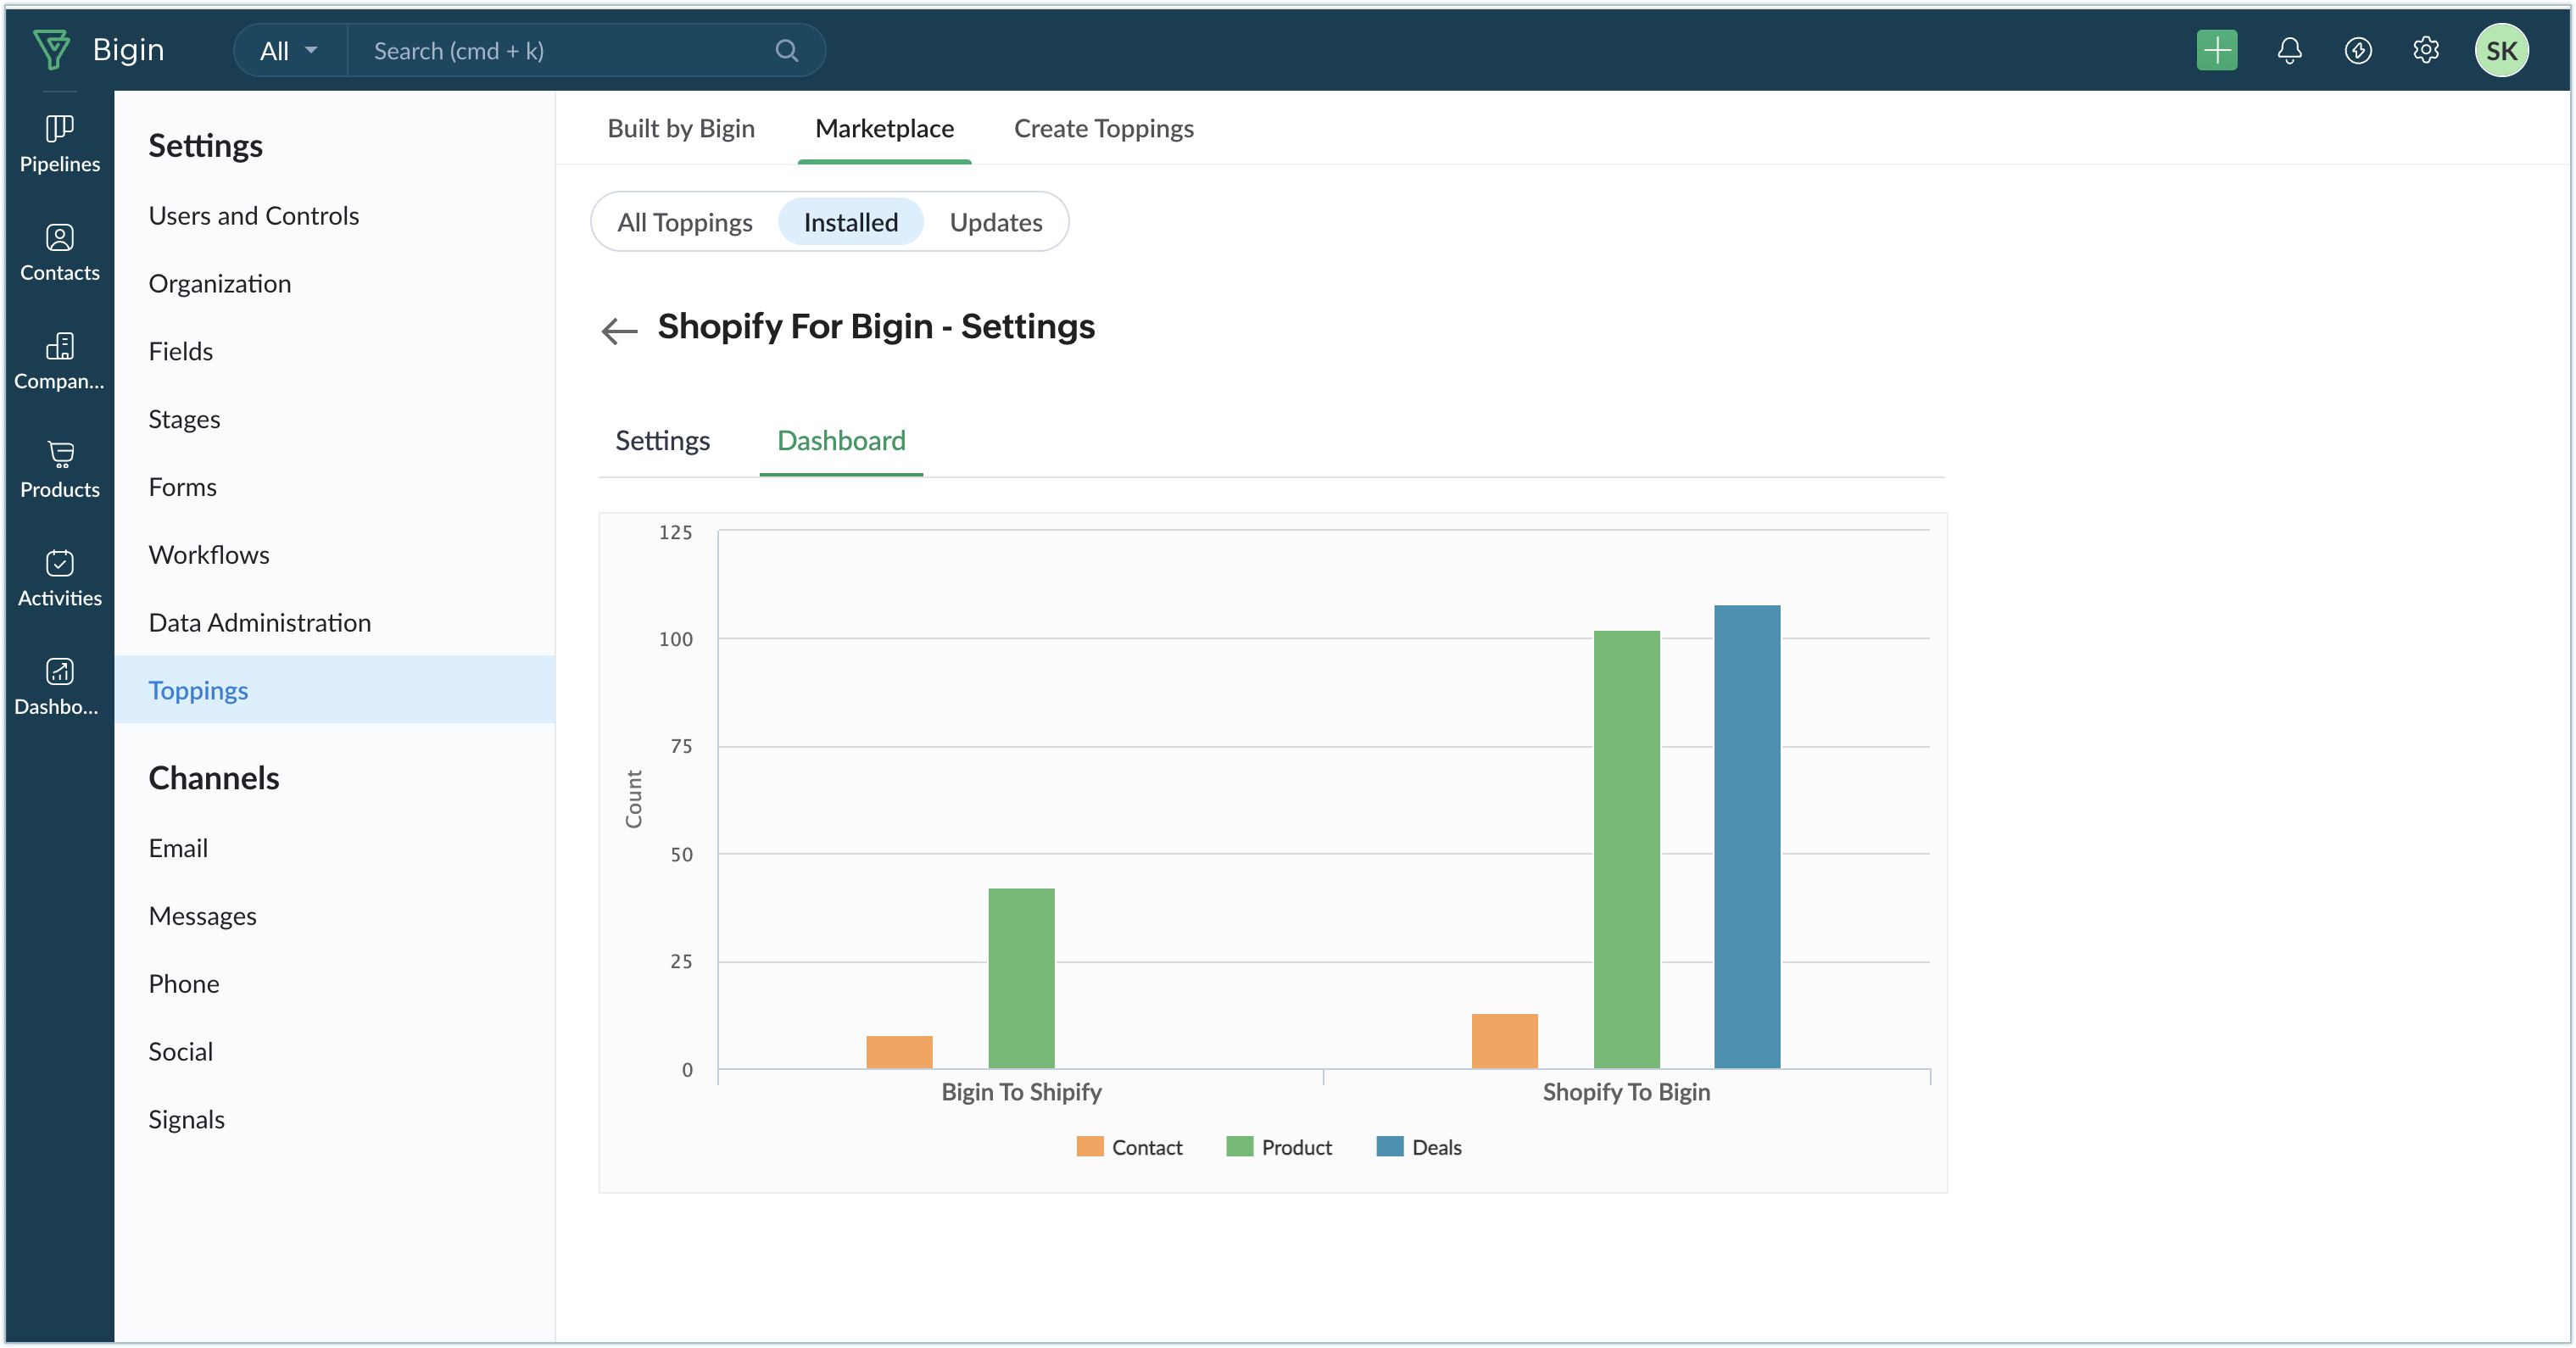Click Contact bar under Bigin To Shipify
The height and width of the screenshot is (1348, 2576).
(x=899, y=1051)
